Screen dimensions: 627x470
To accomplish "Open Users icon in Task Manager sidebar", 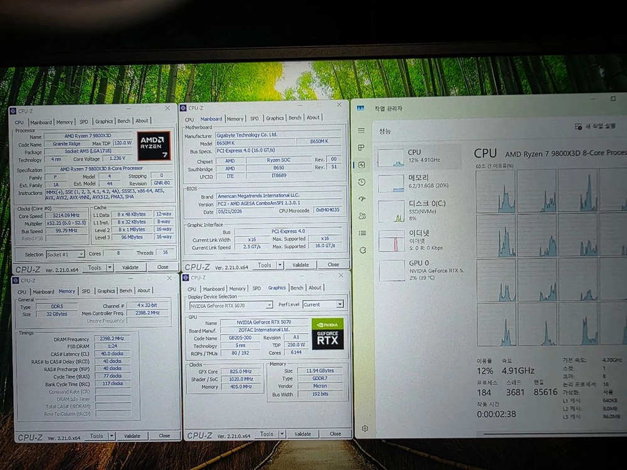I will coord(362,216).
